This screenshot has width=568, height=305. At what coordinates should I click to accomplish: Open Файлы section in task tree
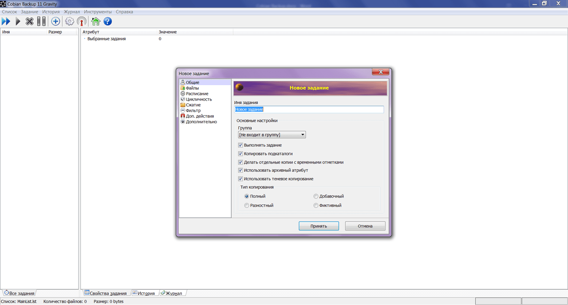pyautogui.click(x=192, y=88)
